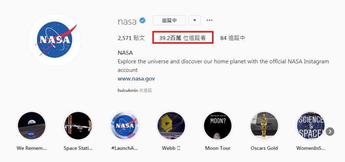Expand the suggested accounts dropdown arrow
The width and height of the screenshot is (345, 162).
(194, 20)
